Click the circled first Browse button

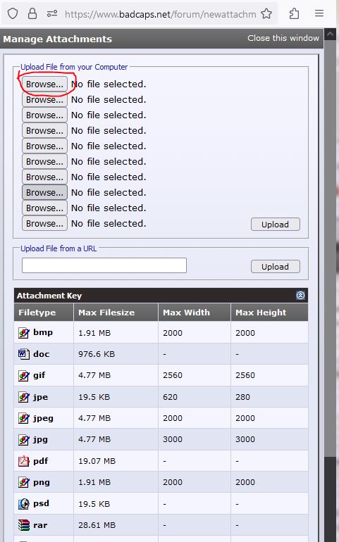[x=44, y=84]
